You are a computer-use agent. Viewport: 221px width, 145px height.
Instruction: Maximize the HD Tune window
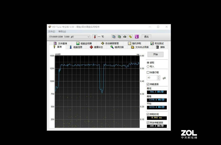point(158,27)
